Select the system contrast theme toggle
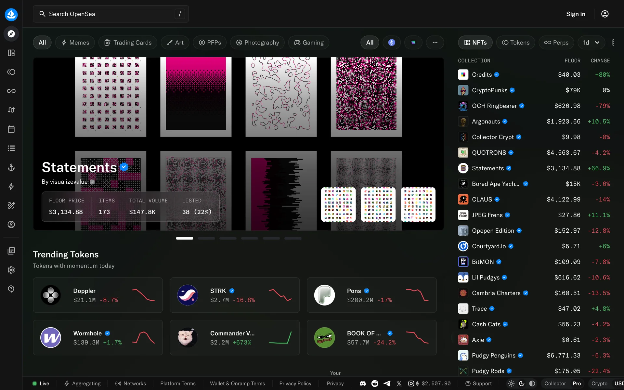Screen dimensions: 624x390 532,383
